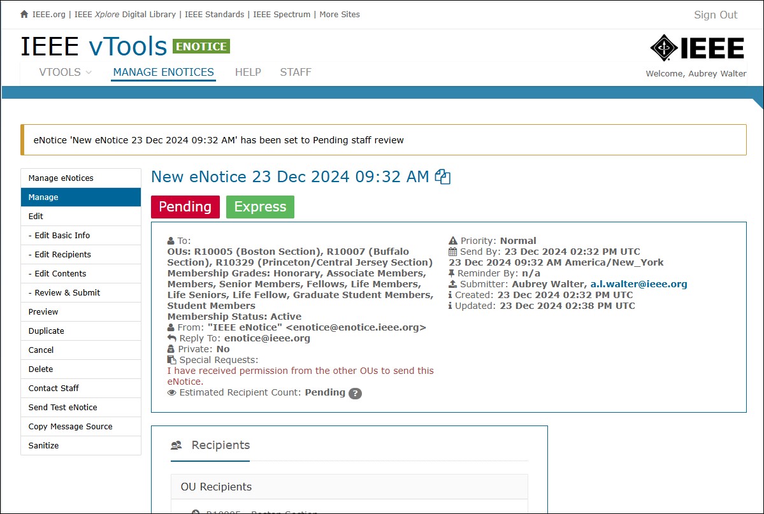The width and height of the screenshot is (764, 514).
Task: Click the red Pending status badge
Action: coord(185,206)
